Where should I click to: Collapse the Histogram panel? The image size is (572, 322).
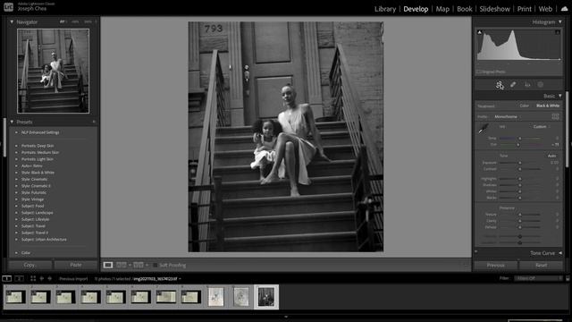coord(560,21)
